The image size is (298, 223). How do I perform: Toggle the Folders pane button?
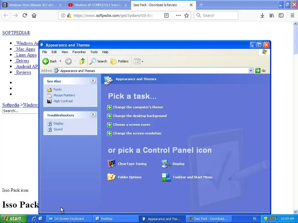120,61
